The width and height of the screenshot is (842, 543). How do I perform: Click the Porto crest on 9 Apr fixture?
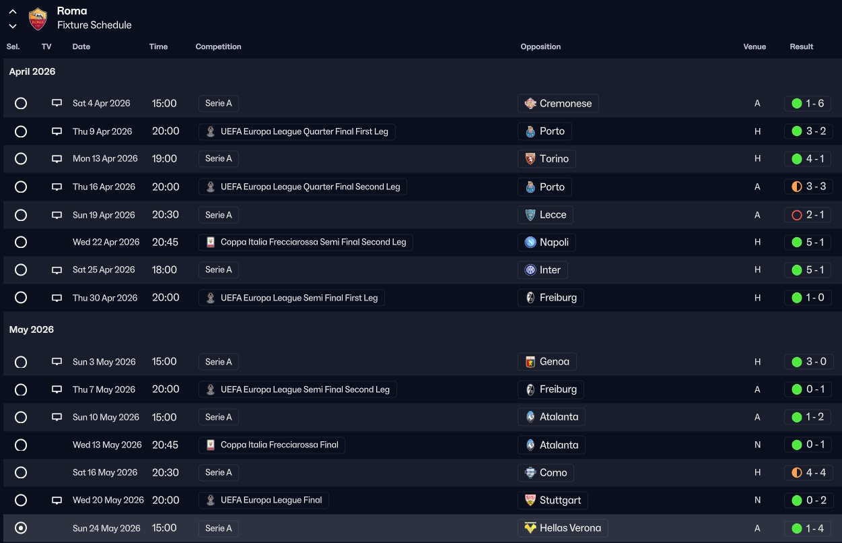click(530, 131)
